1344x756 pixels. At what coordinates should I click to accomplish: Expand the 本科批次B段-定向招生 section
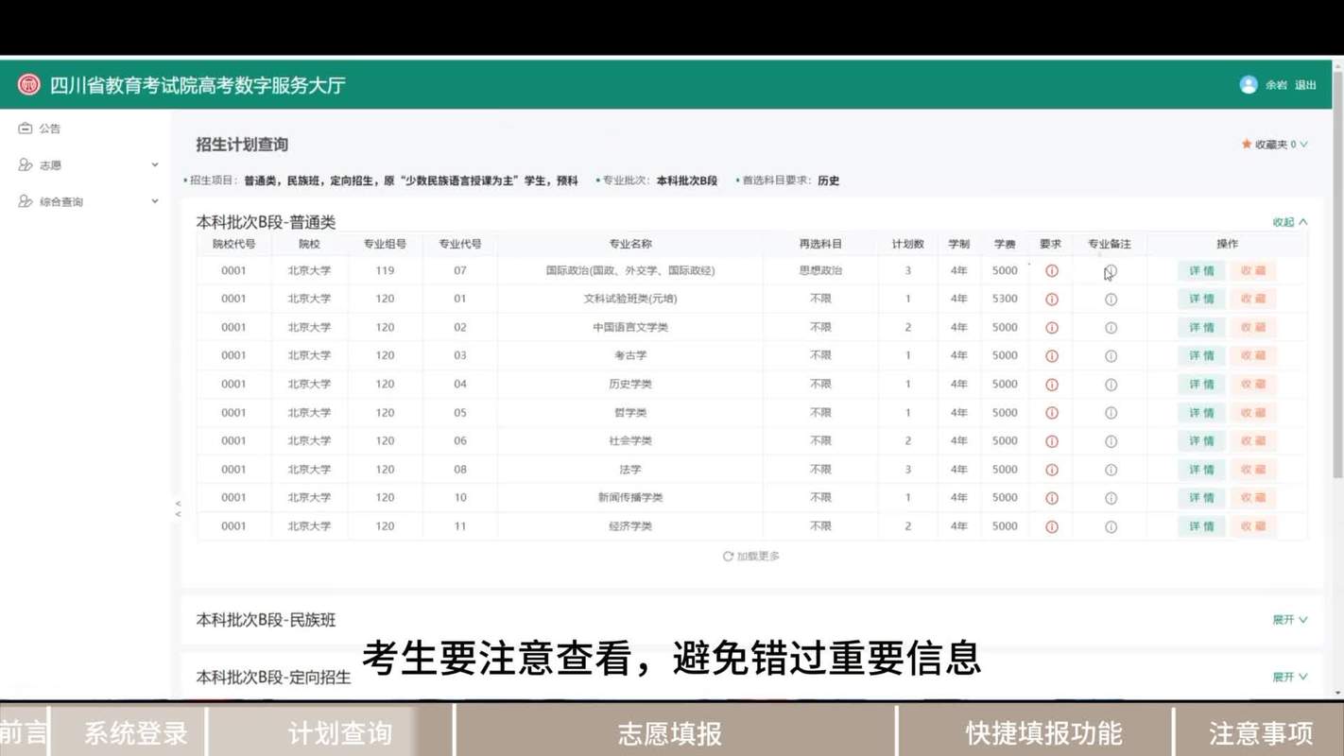click(1290, 677)
